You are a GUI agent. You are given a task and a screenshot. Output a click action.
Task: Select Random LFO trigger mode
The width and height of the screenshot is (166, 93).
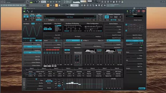[x=49, y=83]
